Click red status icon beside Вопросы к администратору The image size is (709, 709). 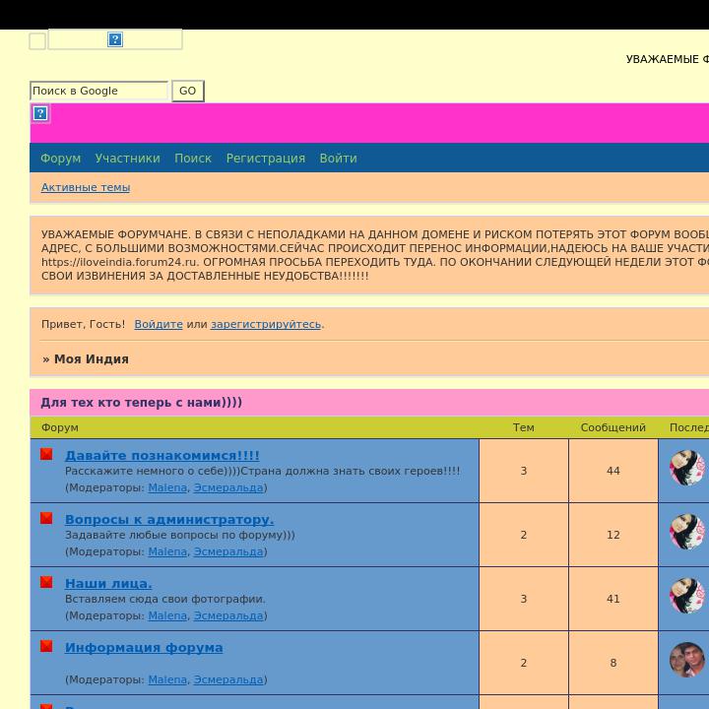coord(46,518)
